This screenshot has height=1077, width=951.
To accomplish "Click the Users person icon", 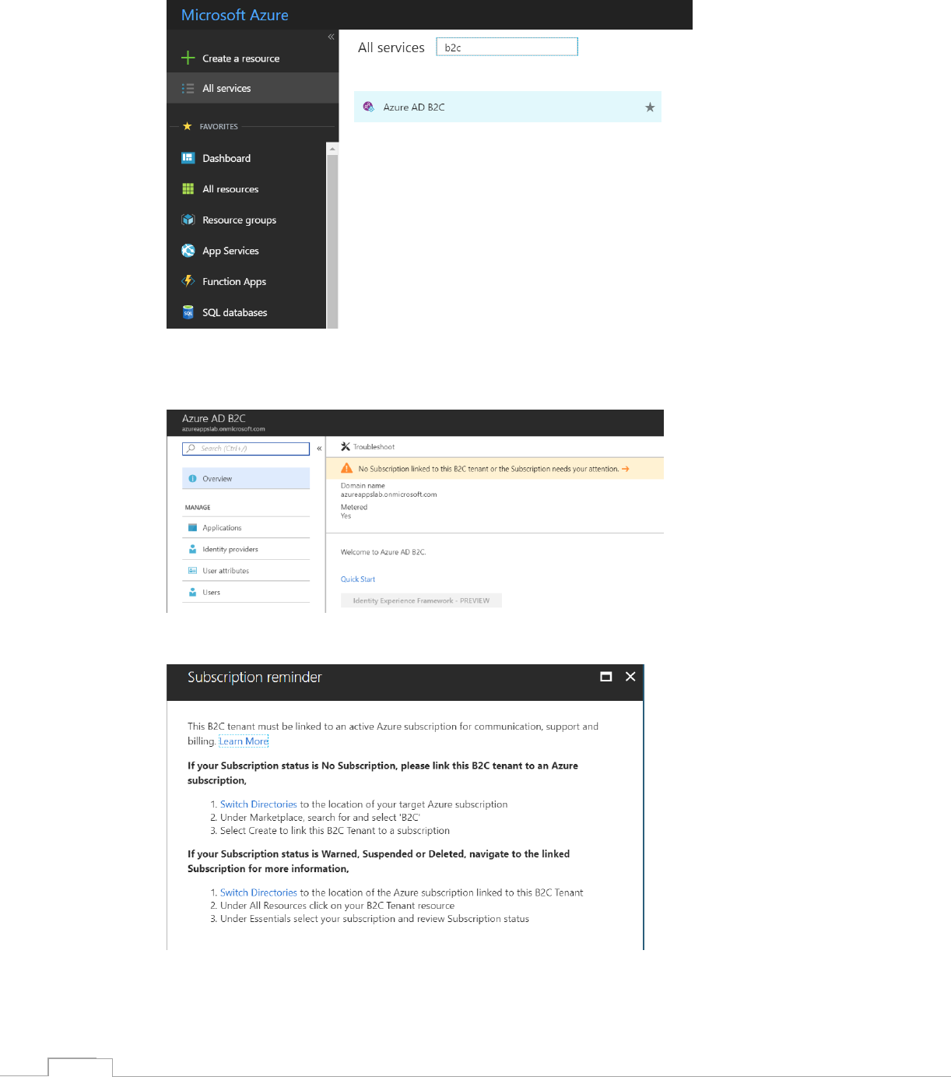I will [192, 592].
